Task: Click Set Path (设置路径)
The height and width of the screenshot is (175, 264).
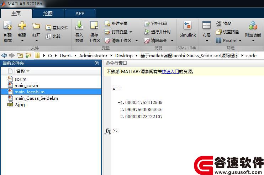Action: 227,32
